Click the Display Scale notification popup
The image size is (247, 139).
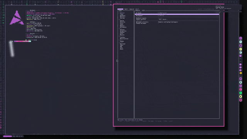tap(228, 7)
